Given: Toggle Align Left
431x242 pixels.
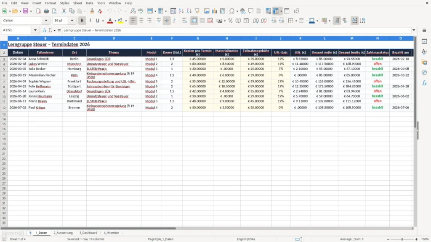Looking at the screenshot, I should pyautogui.click(x=133, y=21).
